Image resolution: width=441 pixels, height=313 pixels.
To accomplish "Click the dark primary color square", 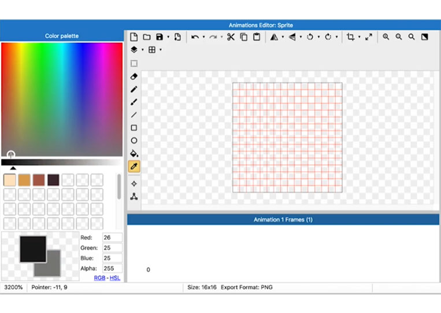I will point(33,249).
